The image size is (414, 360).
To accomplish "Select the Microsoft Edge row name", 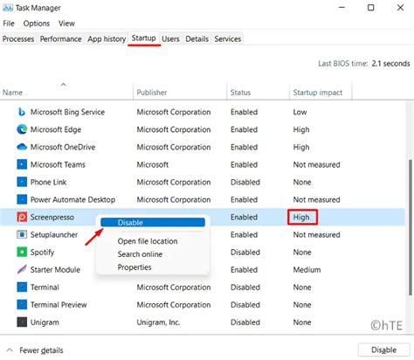I will pyautogui.click(x=56, y=129).
